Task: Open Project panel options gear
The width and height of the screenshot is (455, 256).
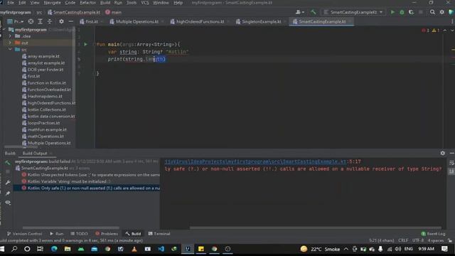Action: point(61,21)
